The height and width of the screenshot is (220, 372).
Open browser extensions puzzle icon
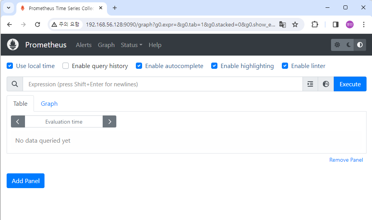(315, 24)
